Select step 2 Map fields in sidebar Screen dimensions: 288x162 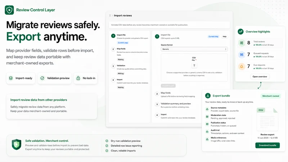coord(130,54)
